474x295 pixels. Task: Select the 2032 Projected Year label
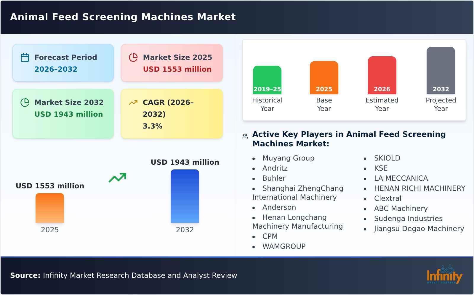pyautogui.click(x=441, y=105)
